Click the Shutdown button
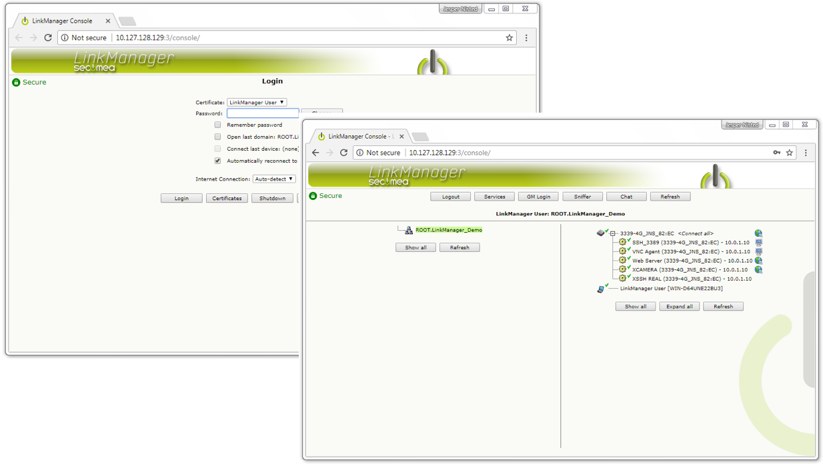The image size is (823, 464). [x=272, y=198]
